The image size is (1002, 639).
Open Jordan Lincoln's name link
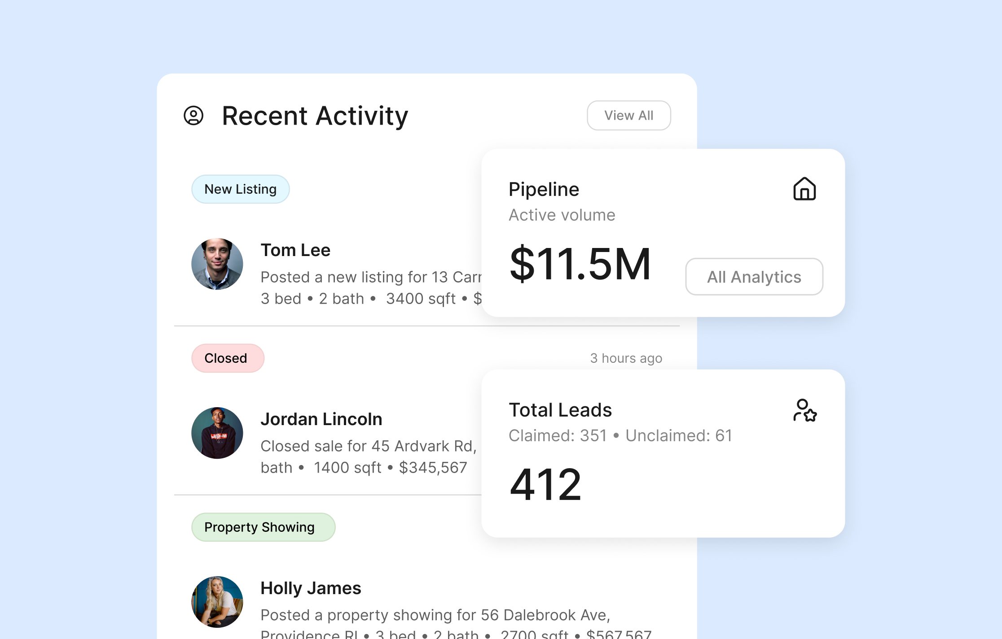(x=321, y=419)
